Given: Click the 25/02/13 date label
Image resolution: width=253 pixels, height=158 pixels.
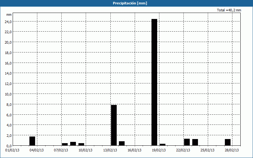Looking at the screenshot, I should [x=207, y=150].
